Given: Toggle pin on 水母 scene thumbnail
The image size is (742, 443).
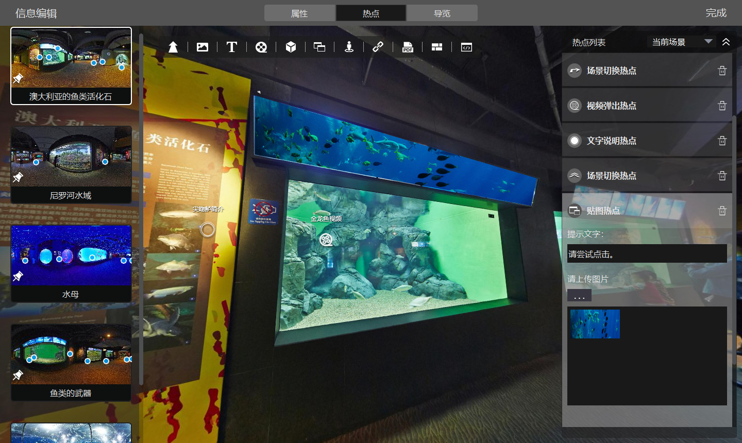Looking at the screenshot, I should pos(18,276).
